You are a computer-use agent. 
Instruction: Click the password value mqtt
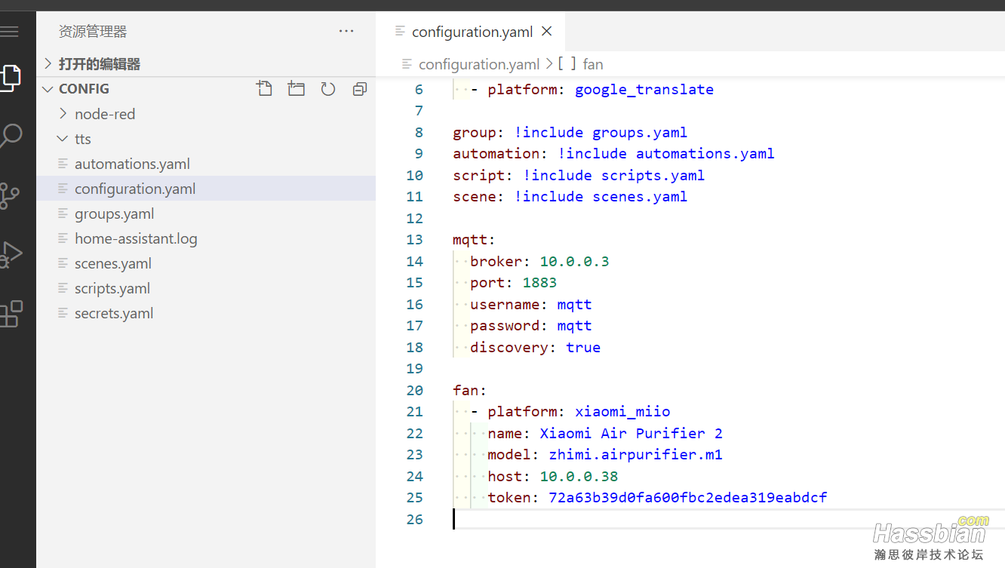pyautogui.click(x=574, y=326)
